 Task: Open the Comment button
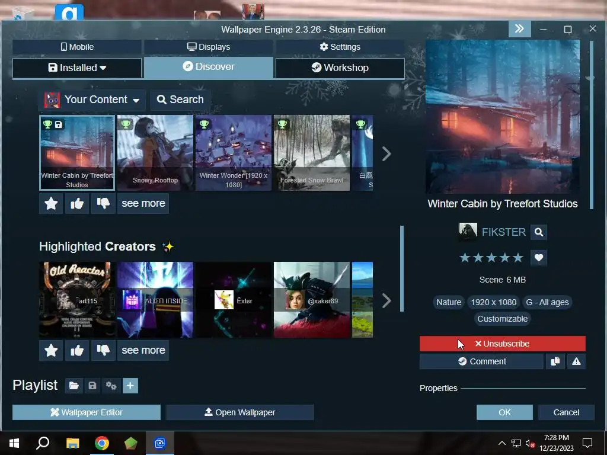click(481, 361)
